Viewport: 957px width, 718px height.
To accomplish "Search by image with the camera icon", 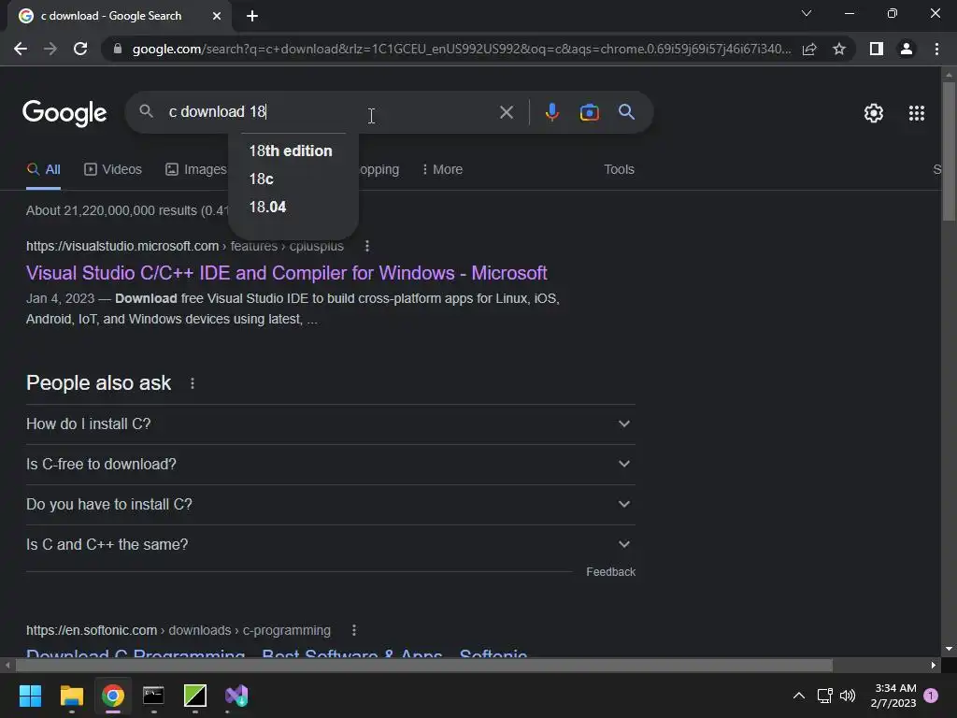I will tap(589, 112).
